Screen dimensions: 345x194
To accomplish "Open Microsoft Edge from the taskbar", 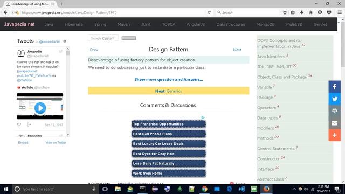I will tap(229, 189).
